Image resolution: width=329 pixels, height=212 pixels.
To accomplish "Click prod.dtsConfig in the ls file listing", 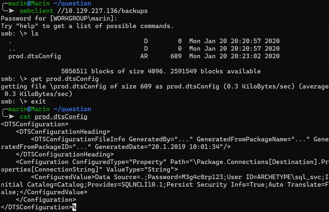I will (35, 56).
